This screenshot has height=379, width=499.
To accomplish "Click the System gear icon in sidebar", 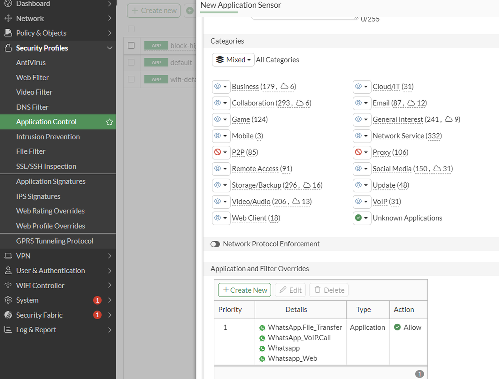I will [x=8, y=300].
